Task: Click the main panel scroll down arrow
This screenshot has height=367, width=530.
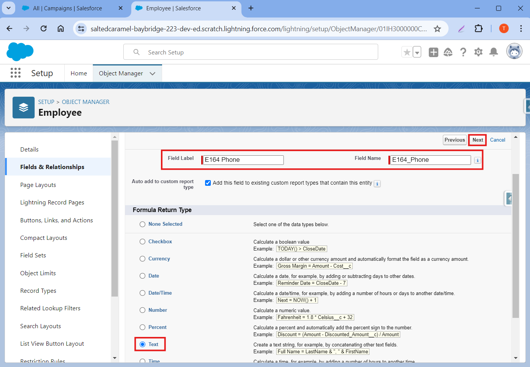Action: pyautogui.click(x=516, y=358)
